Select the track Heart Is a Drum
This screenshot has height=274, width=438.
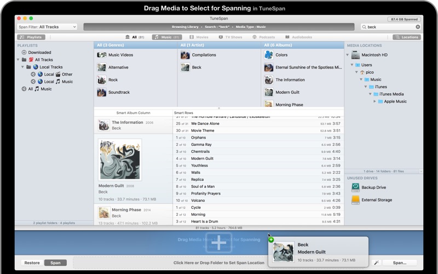(x=258, y=221)
